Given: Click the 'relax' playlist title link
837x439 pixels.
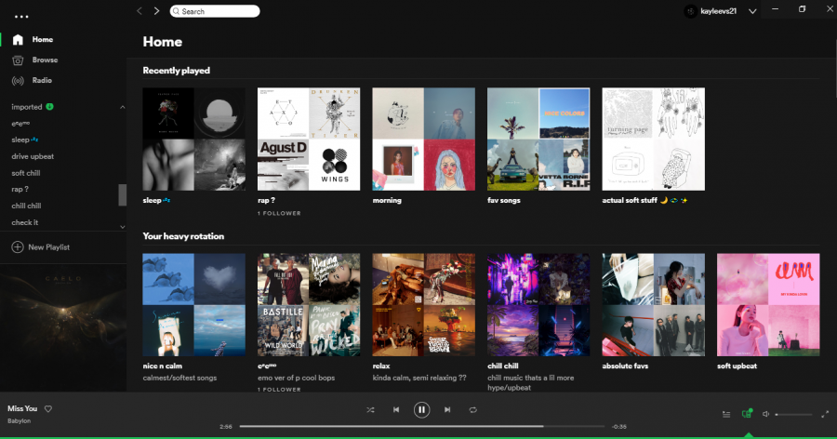Looking at the screenshot, I should [x=381, y=366].
